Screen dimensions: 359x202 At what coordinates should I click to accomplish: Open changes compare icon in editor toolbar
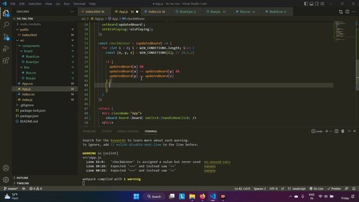[x=340, y=12]
